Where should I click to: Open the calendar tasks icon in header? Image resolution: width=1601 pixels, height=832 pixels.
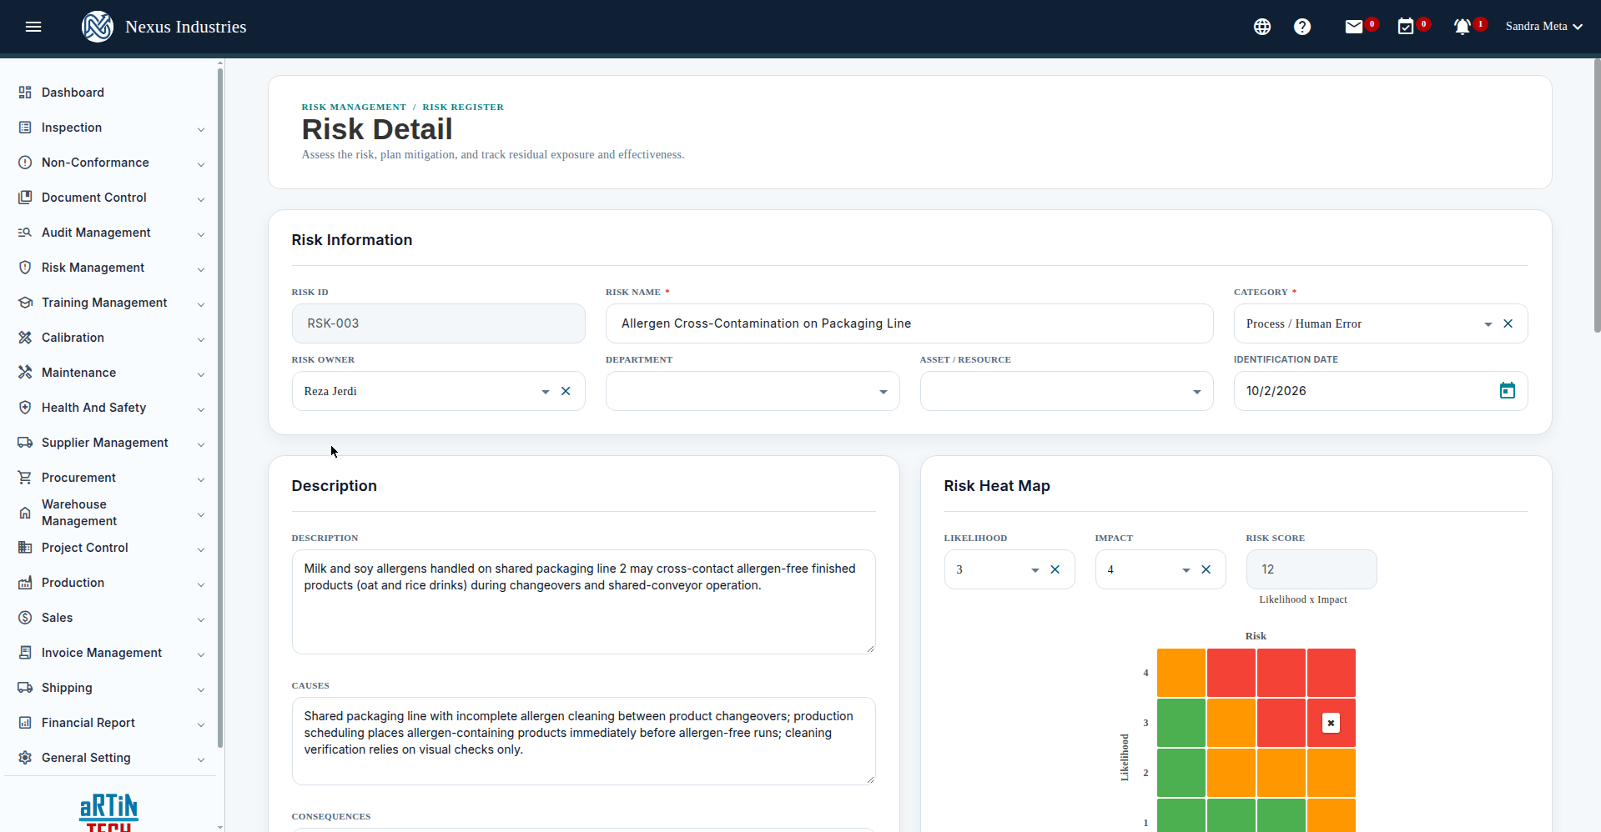[1406, 27]
